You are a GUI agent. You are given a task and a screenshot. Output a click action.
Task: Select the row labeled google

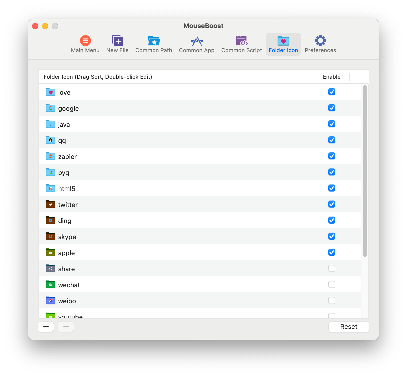pyautogui.click(x=200, y=108)
